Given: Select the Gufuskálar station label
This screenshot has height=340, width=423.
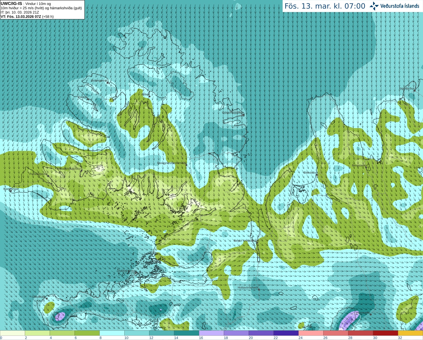Looking at the screenshot, I should click(x=39, y=296).
